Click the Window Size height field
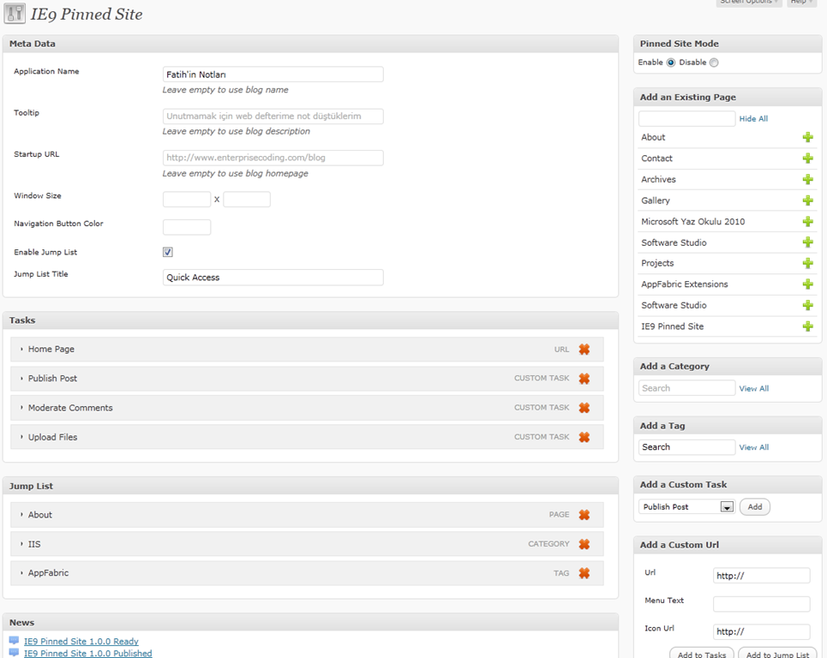827x658 pixels. tap(247, 200)
